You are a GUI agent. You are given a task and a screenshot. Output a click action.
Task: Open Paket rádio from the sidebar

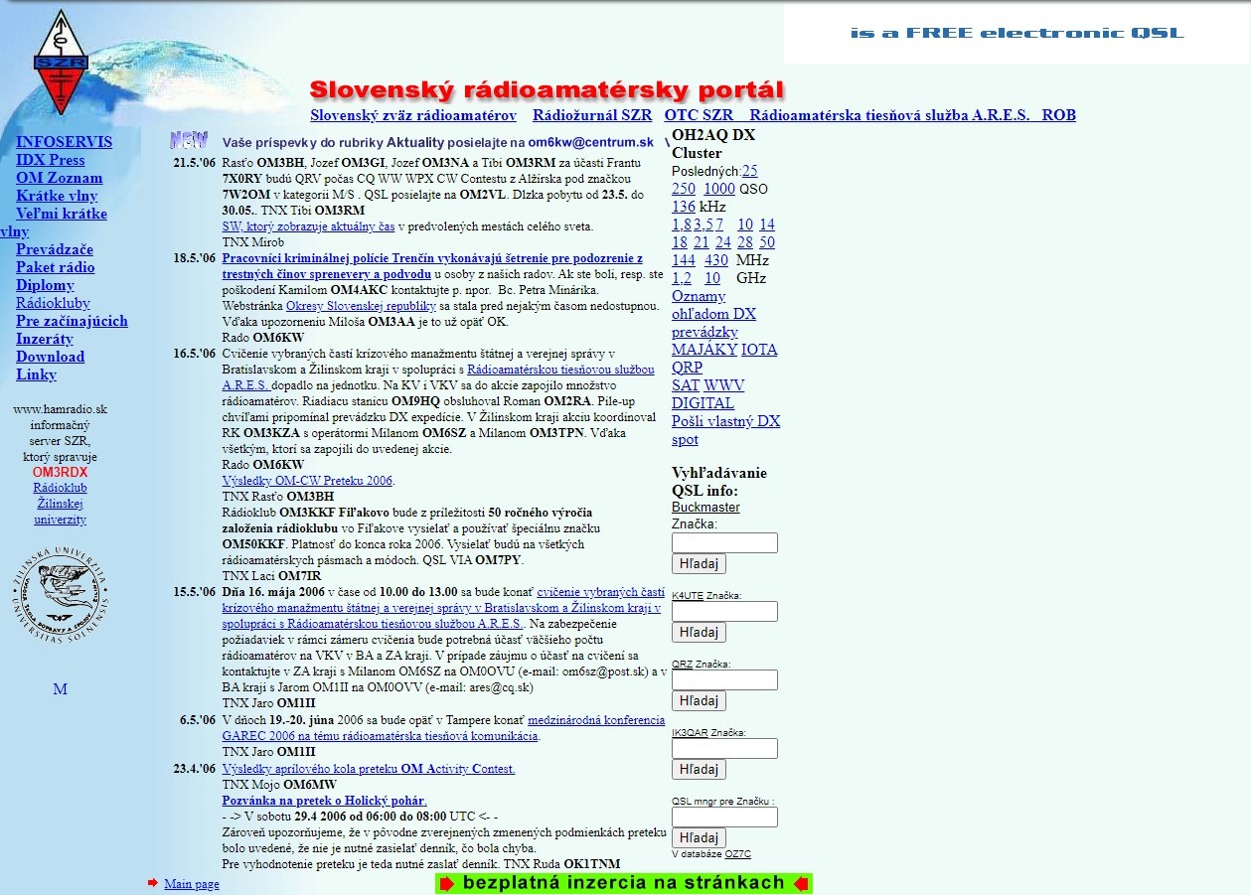click(x=56, y=267)
